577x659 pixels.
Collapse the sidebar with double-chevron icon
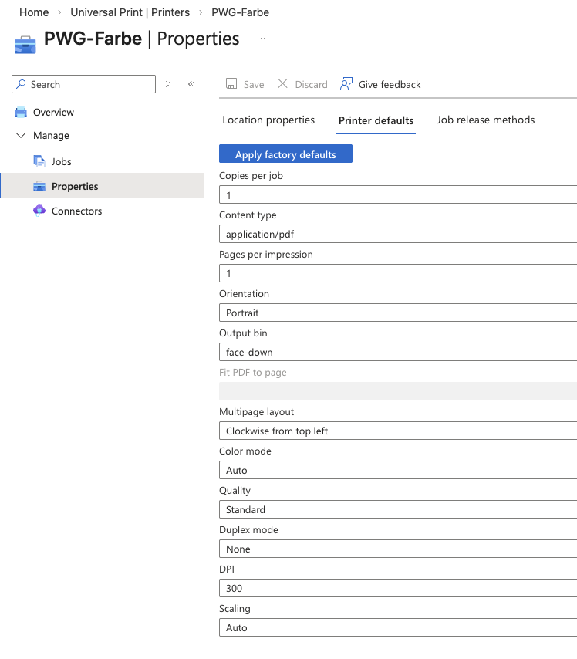[x=191, y=84]
